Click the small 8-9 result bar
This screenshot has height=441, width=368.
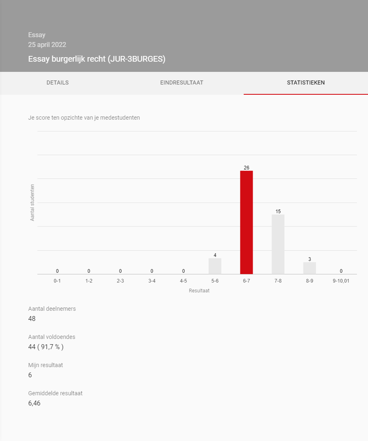[x=310, y=268]
